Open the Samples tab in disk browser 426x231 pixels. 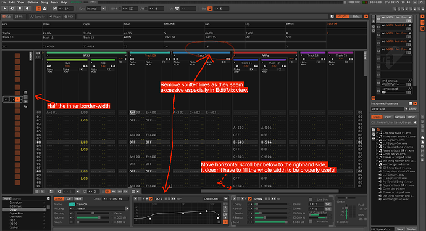coord(399,117)
